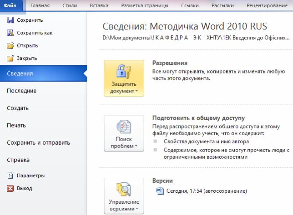Click the Сохранить floppy disk icon
This screenshot has height=215, width=293.
point(10,20)
